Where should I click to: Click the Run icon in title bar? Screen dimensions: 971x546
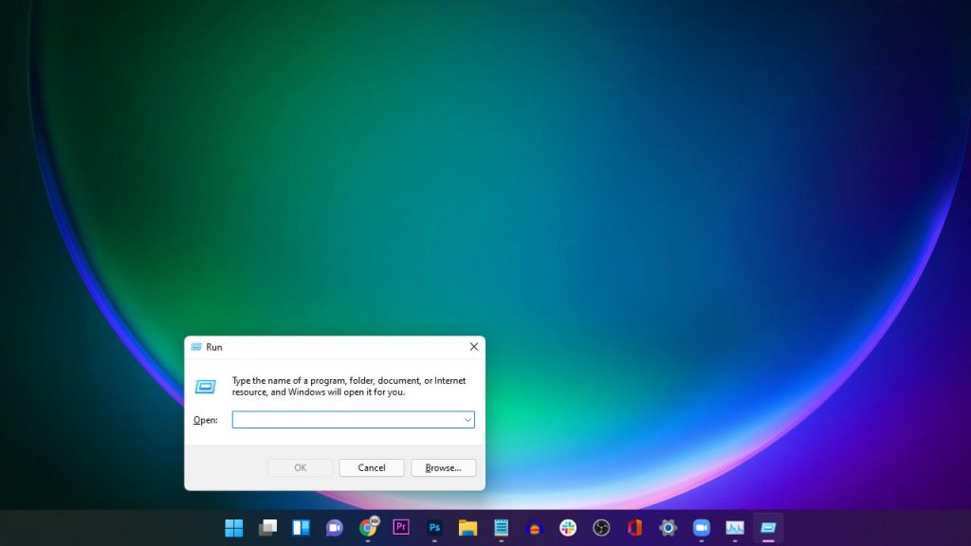(196, 347)
